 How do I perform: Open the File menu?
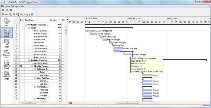click(x=3, y=6)
